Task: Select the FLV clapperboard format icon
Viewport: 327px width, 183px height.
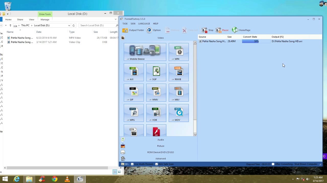Action: 134,131
